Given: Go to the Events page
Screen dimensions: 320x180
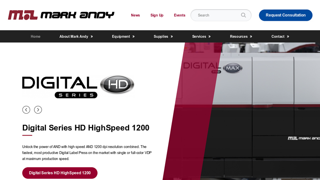Looking at the screenshot, I should (180, 15).
